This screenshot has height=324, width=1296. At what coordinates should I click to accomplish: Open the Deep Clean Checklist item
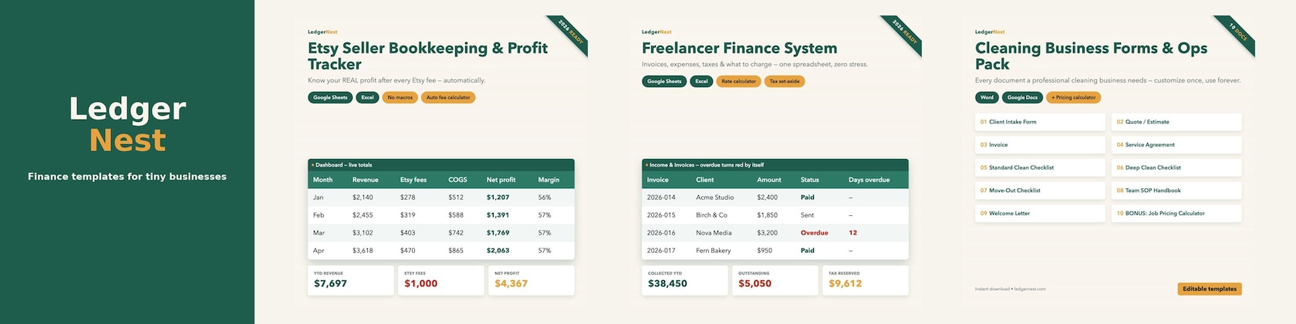1176,167
